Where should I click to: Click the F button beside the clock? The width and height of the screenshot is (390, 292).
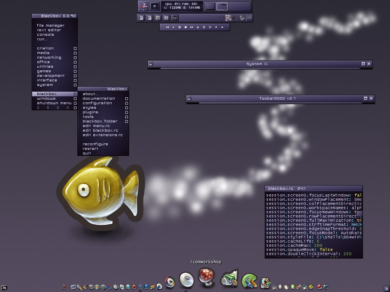(155, 6)
